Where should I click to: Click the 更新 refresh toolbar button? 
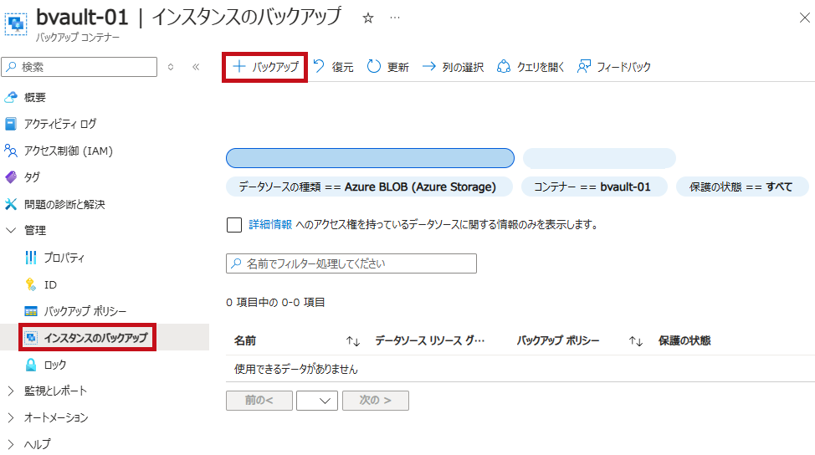[388, 67]
